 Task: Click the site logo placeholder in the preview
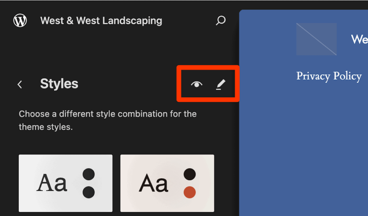pos(316,39)
